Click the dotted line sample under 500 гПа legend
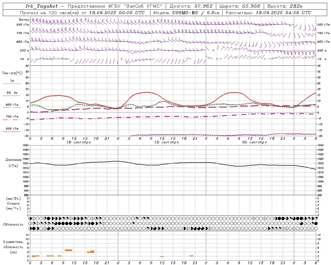 coord(11,132)
